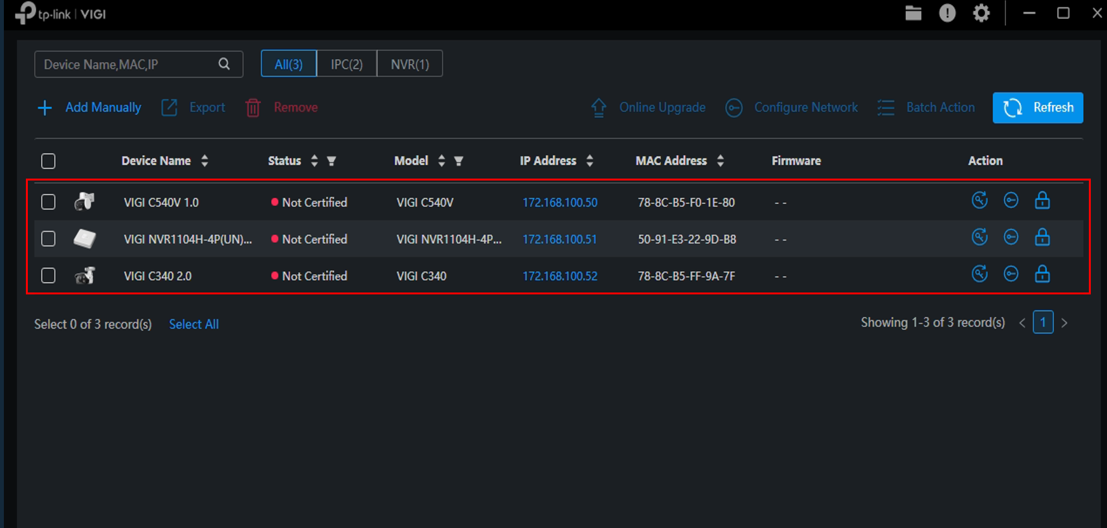Open the folder icon in title bar
The width and height of the screenshot is (1107, 528).
[913, 13]
